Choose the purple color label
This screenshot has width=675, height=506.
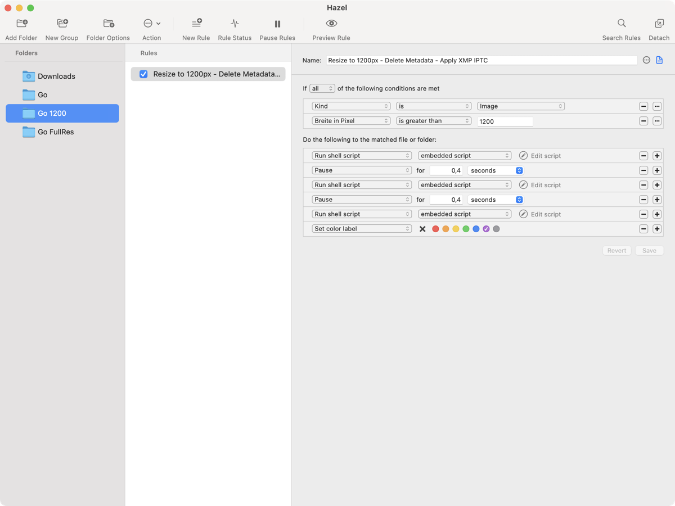click(x=486, y=229)
